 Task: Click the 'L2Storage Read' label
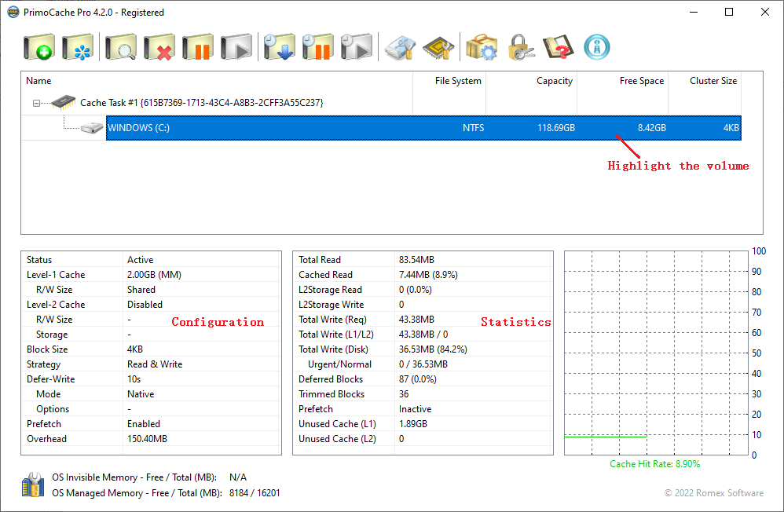pyautogui.click(x=330, y=290)
